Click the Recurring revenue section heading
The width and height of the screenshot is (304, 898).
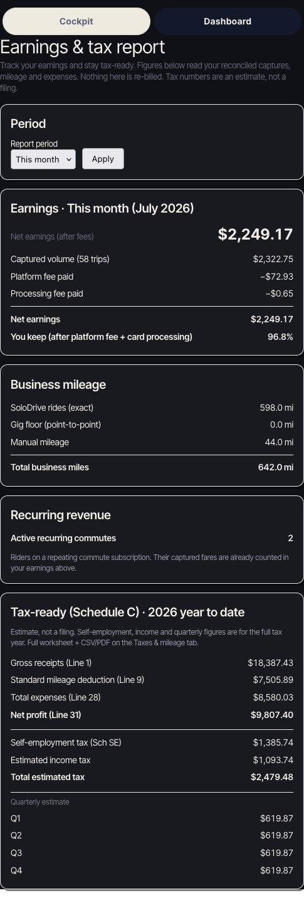tap(61, 515)
